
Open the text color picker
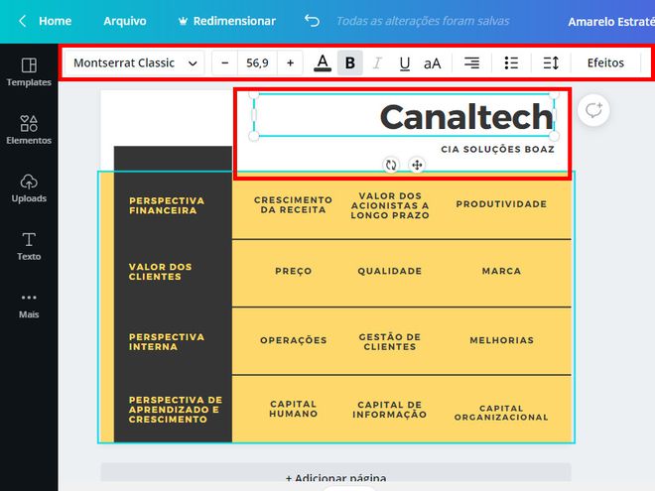click(323, 63)
